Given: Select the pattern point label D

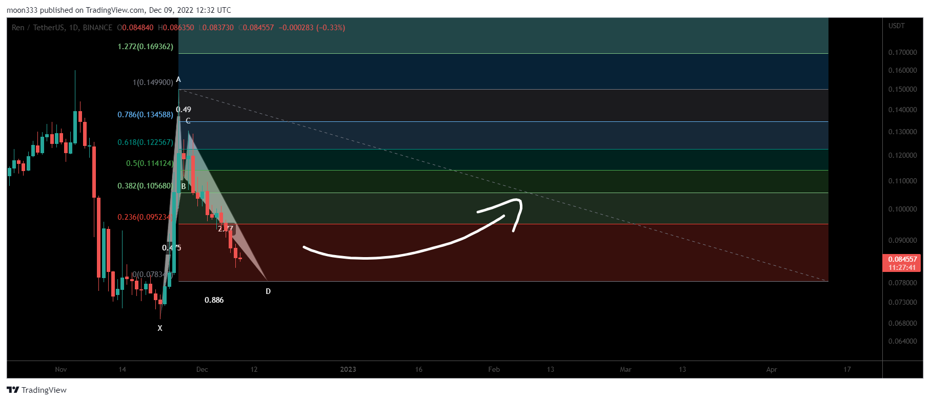Looking at the screenshot, I should [268, 291].
